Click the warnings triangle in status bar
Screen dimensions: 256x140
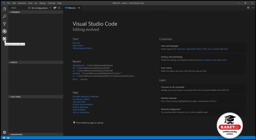coord(8,138)
